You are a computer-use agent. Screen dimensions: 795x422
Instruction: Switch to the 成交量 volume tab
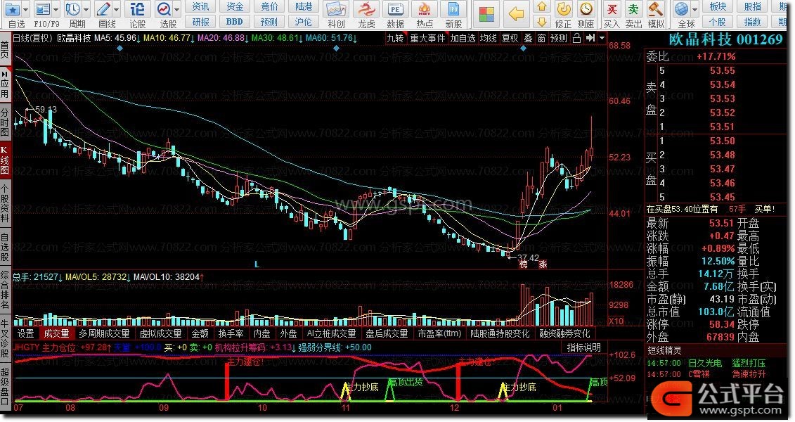56,333
